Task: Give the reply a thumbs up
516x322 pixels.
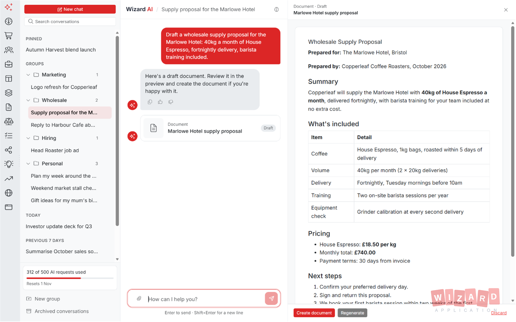Action: coord(160,102)
